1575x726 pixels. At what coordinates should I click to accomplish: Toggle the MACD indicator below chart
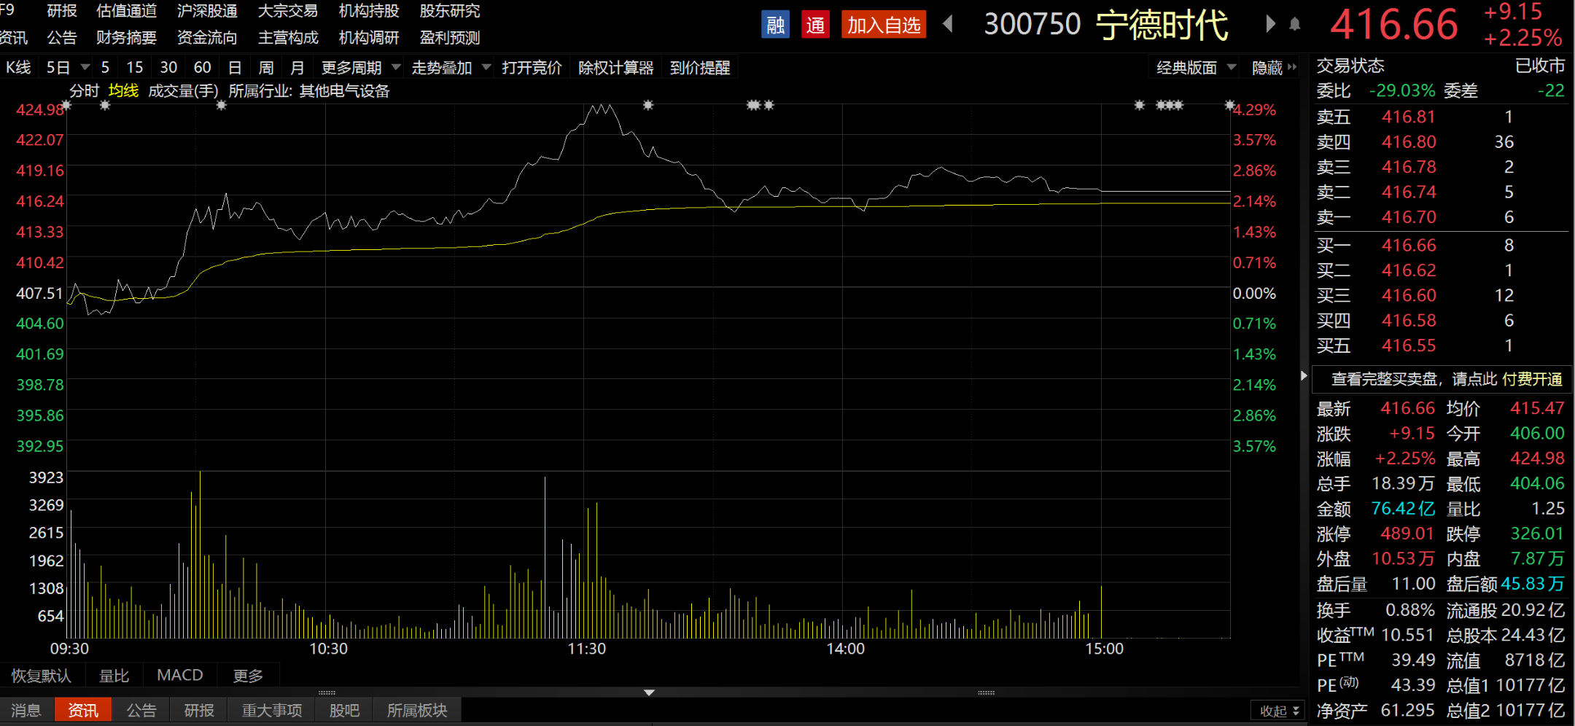coord(180,676)
